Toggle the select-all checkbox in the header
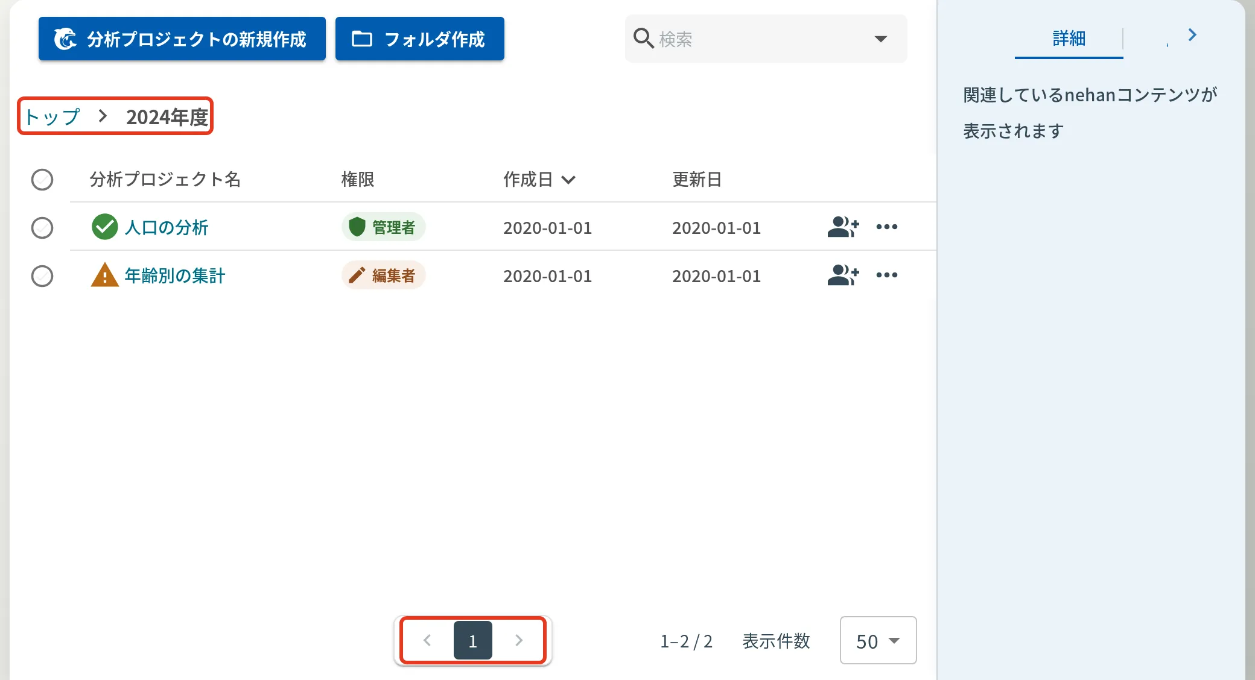The image size is (1255, 680). coord(42,180)
